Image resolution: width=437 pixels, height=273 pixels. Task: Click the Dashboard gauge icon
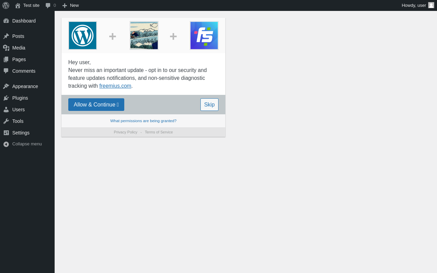[6, 21]
